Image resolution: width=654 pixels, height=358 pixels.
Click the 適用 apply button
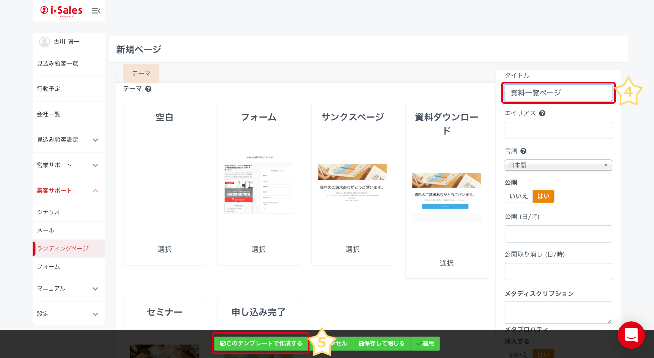click(x=425, y=343)
